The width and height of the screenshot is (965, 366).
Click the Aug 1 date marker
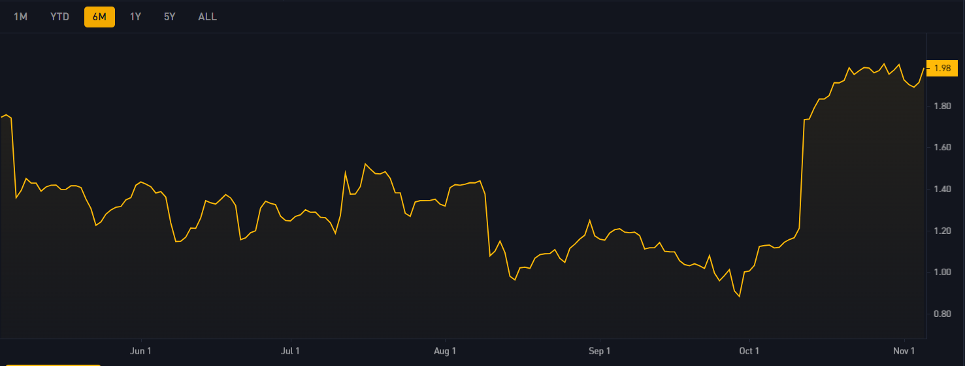click(445, 351)
